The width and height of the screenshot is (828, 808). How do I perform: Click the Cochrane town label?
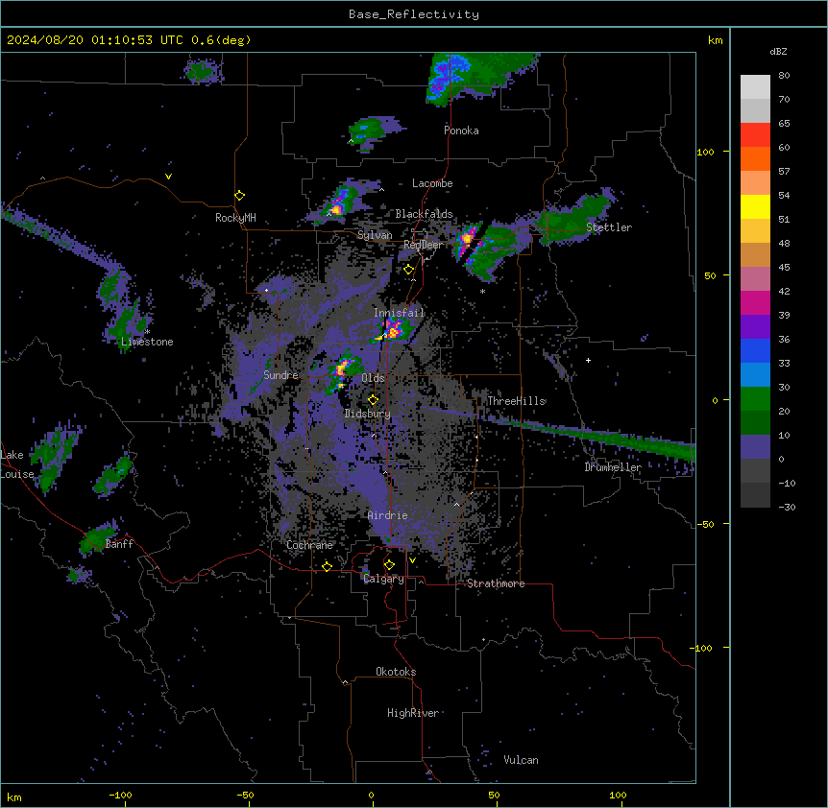pyautogui.click(x=309, y=545)
